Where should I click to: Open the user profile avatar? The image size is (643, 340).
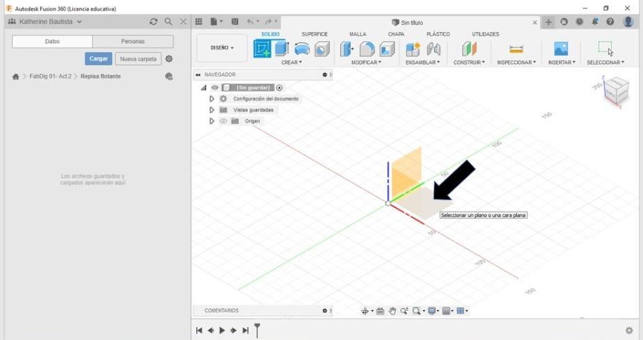628,22
